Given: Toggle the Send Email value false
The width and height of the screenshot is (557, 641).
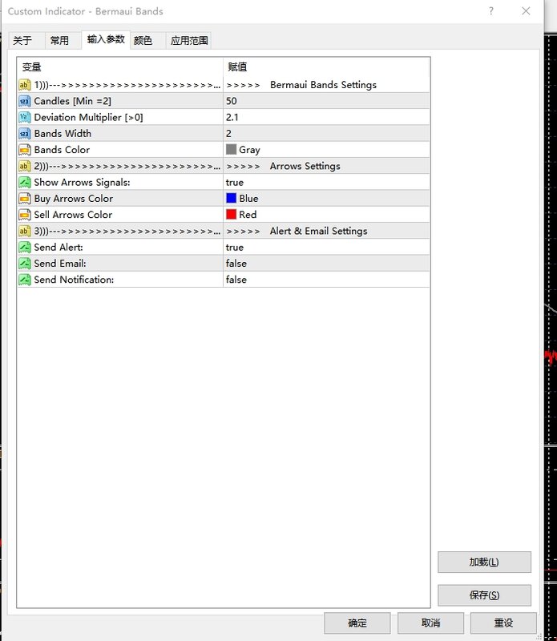Looking at the screenshot, I should point(236,264).
